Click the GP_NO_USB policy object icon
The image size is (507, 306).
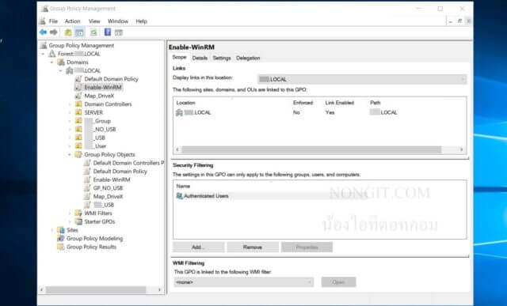(x=87, y=188)
